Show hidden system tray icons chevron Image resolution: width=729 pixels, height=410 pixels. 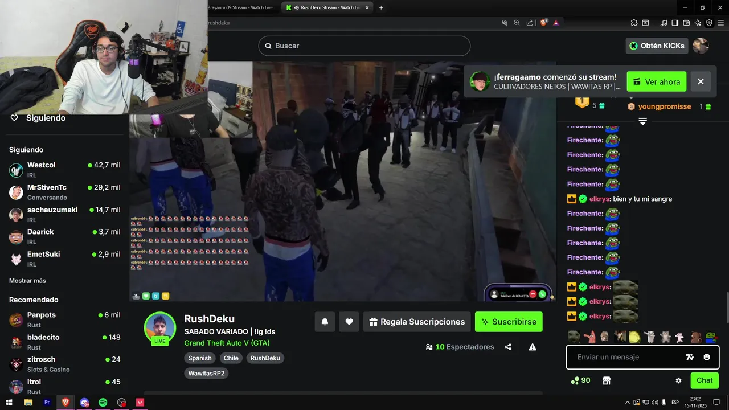(628, 403)
